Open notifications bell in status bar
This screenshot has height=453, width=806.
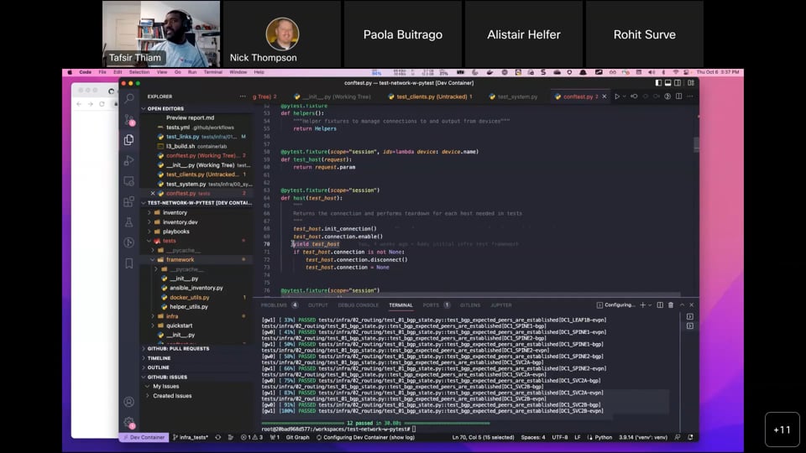coord(690,438)
